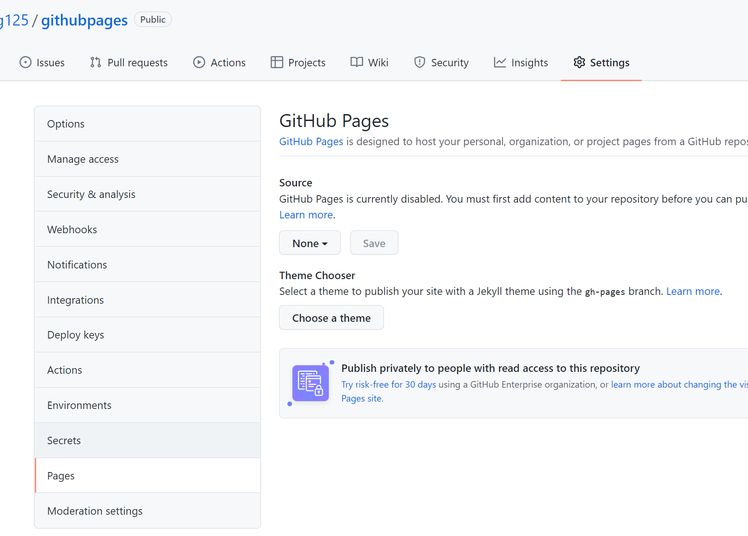This screenshot has height=536, width=748.
Task: Click the Insights graph icon
Action: [500, 62]
